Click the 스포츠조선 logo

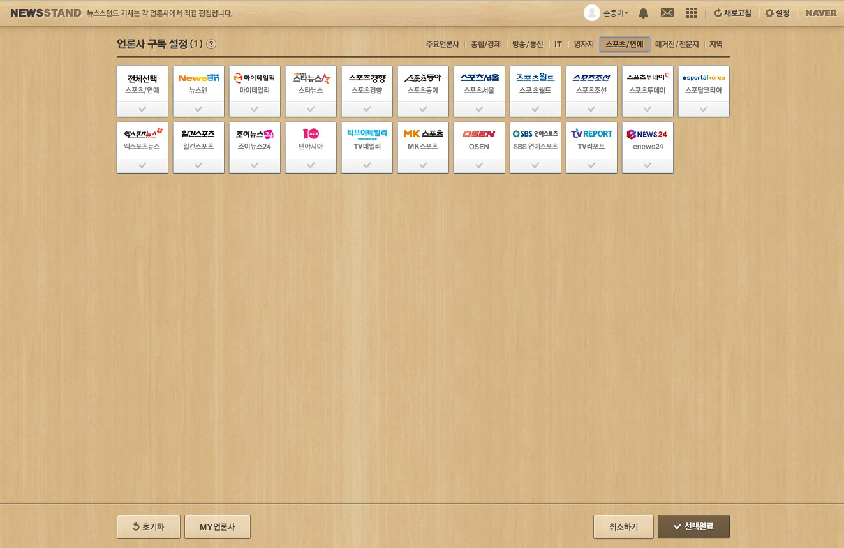pos(591,78)
